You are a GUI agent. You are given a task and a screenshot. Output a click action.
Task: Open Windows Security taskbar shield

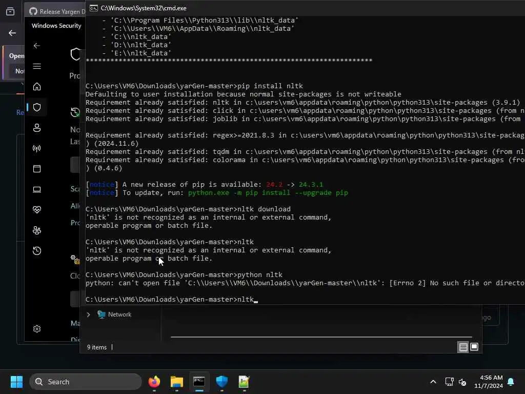pos(221,382)
